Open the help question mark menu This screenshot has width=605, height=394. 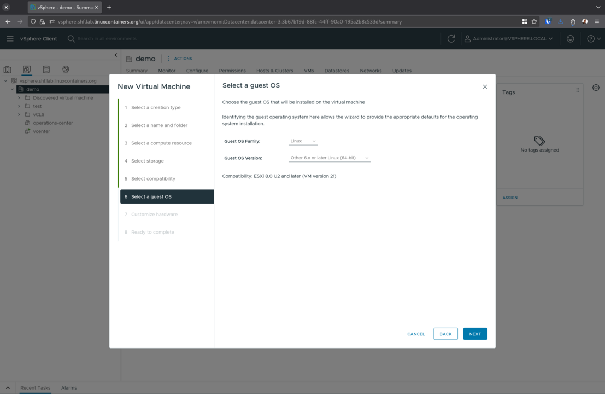[x=594, y=39]
